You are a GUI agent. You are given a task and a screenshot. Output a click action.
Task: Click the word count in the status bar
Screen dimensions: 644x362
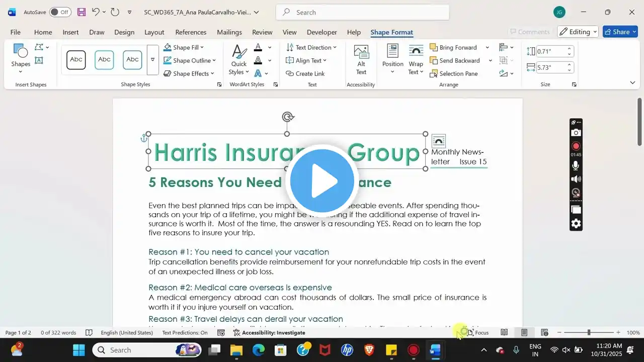tap(58, 332)
